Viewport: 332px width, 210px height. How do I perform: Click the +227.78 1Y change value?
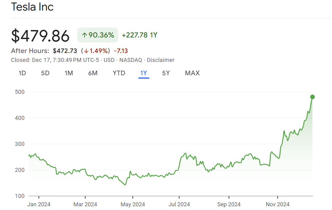coord(140,35)
